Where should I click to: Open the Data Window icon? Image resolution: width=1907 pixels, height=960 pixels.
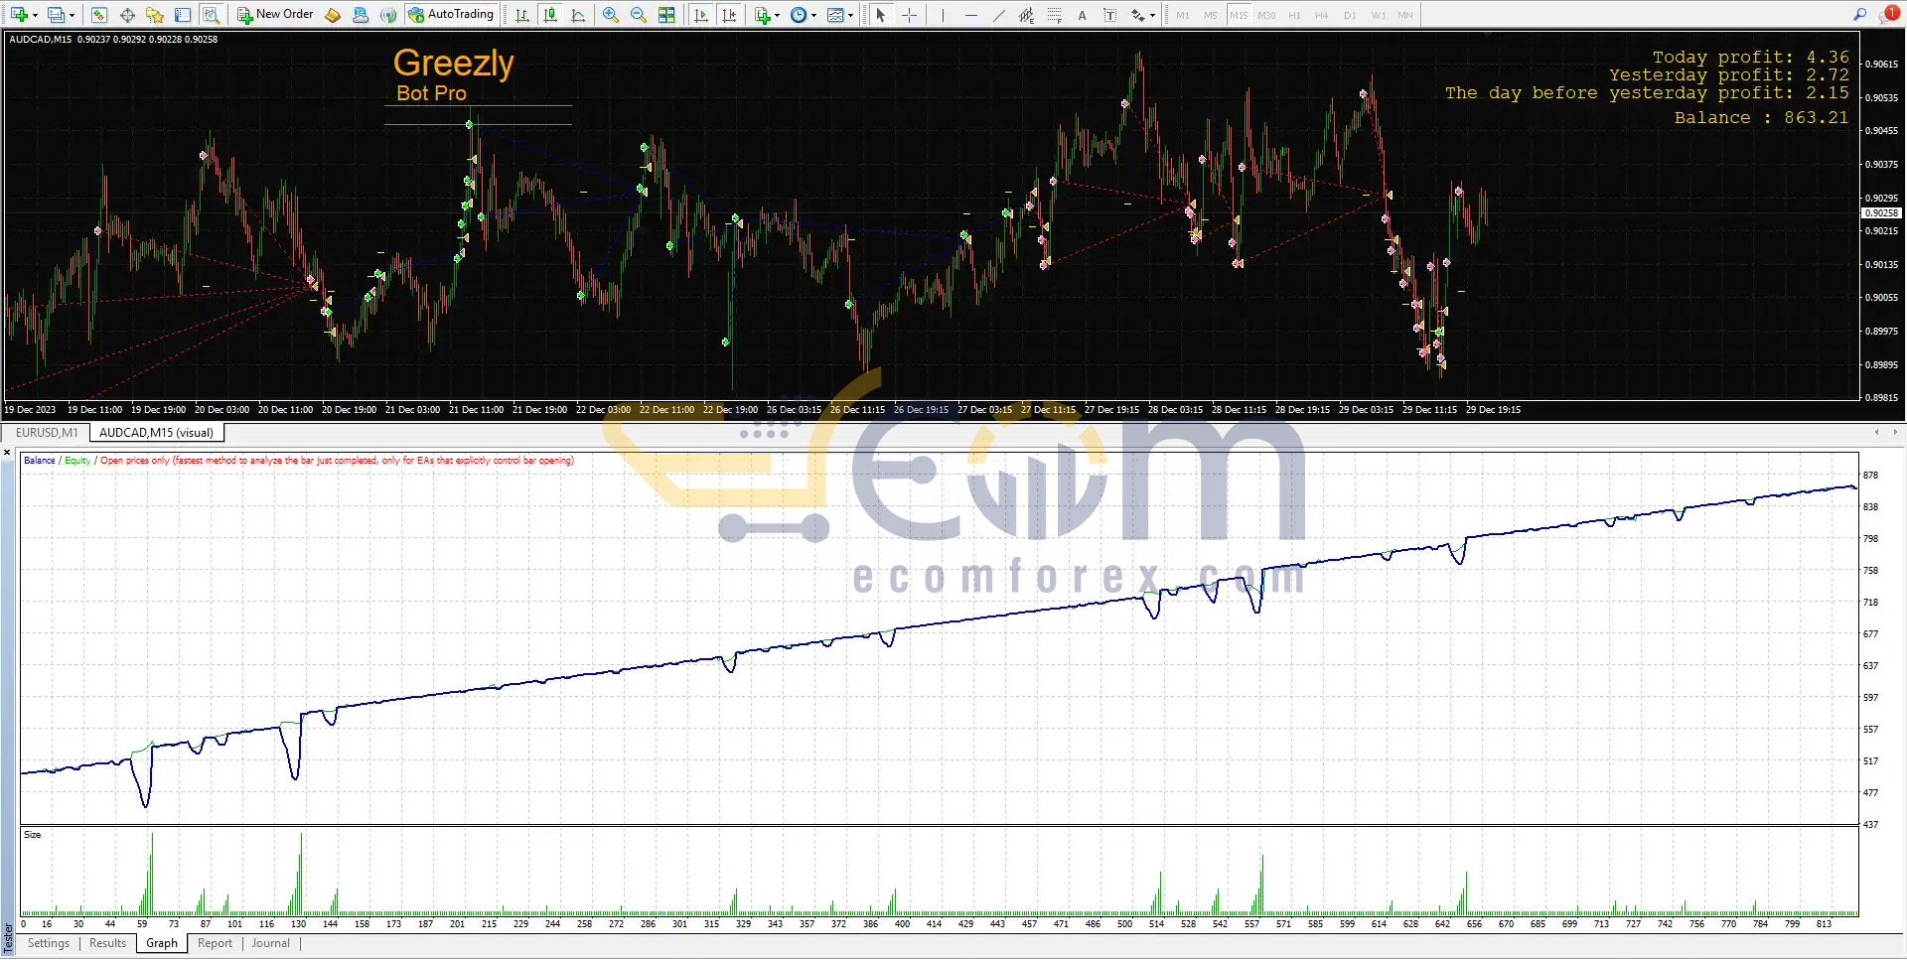127,15
